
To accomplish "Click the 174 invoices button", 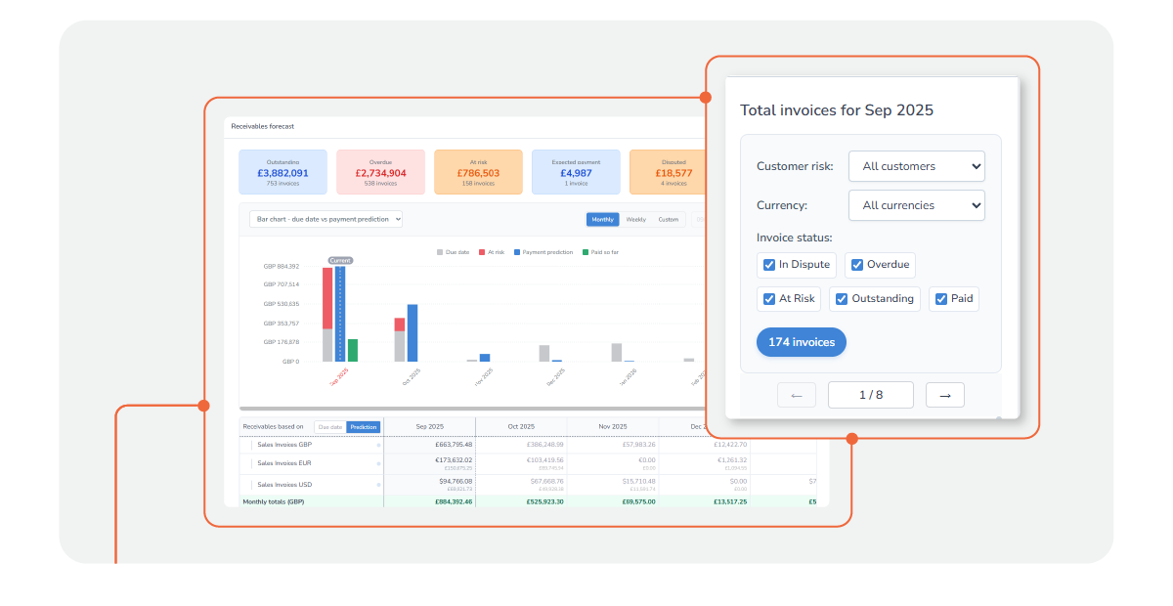I will click(x=801, y=342).
